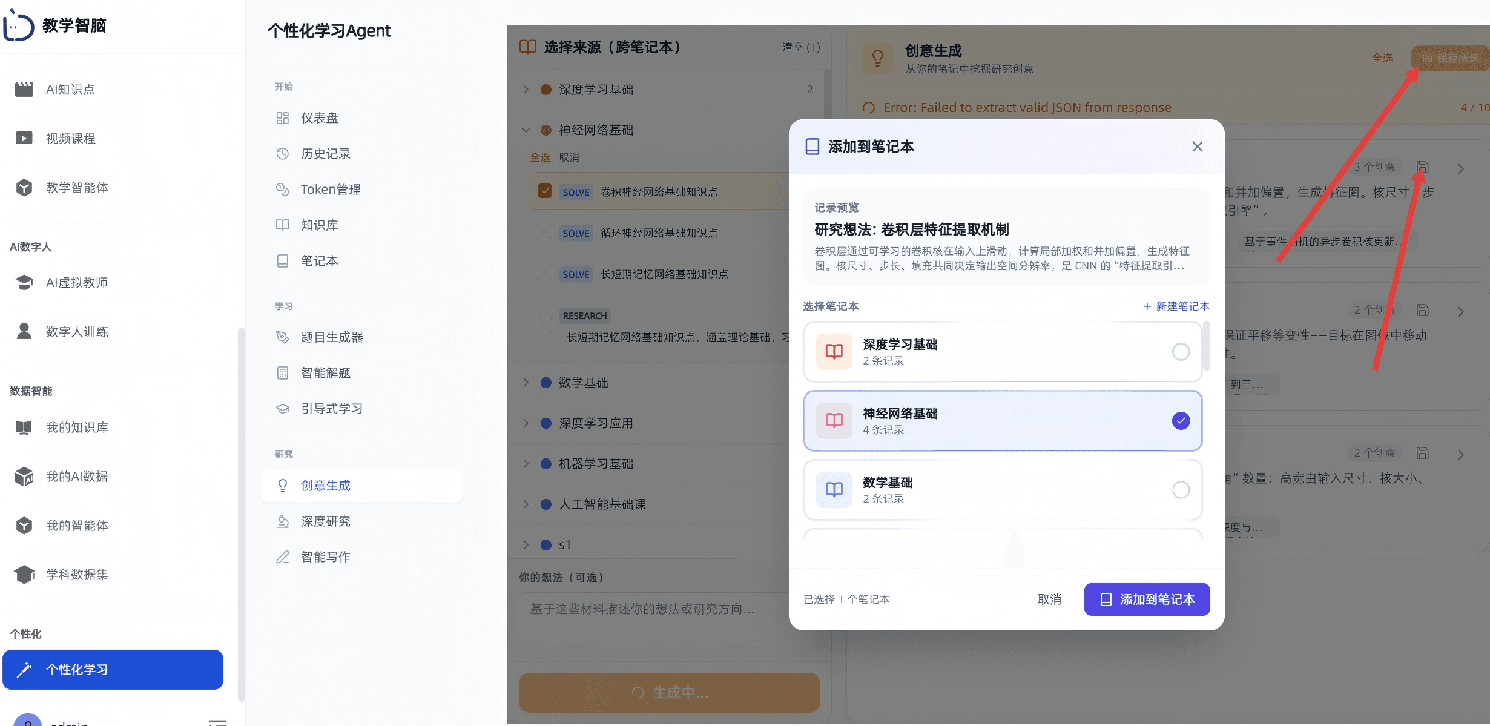
Task: Click the Token管理 coins icon
Action: [282, 190]
